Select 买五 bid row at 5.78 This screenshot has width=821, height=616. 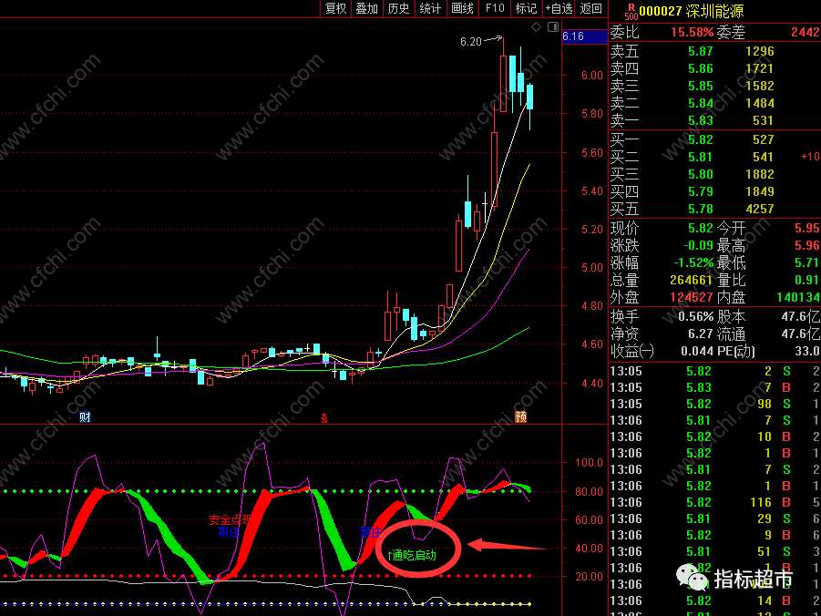coord(714,209)
